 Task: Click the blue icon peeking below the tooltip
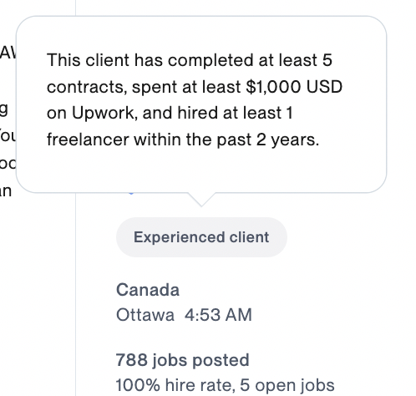[x=131, y=193]
